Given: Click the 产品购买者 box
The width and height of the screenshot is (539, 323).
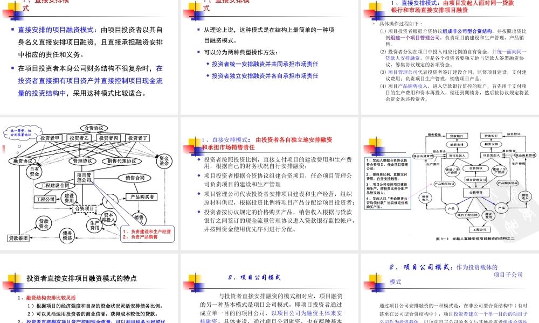Looking at the screenshot, I should click(142, 196).
